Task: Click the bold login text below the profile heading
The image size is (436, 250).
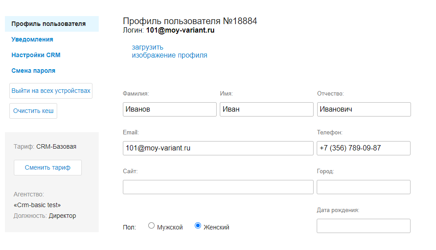Action: click(180, 30)
